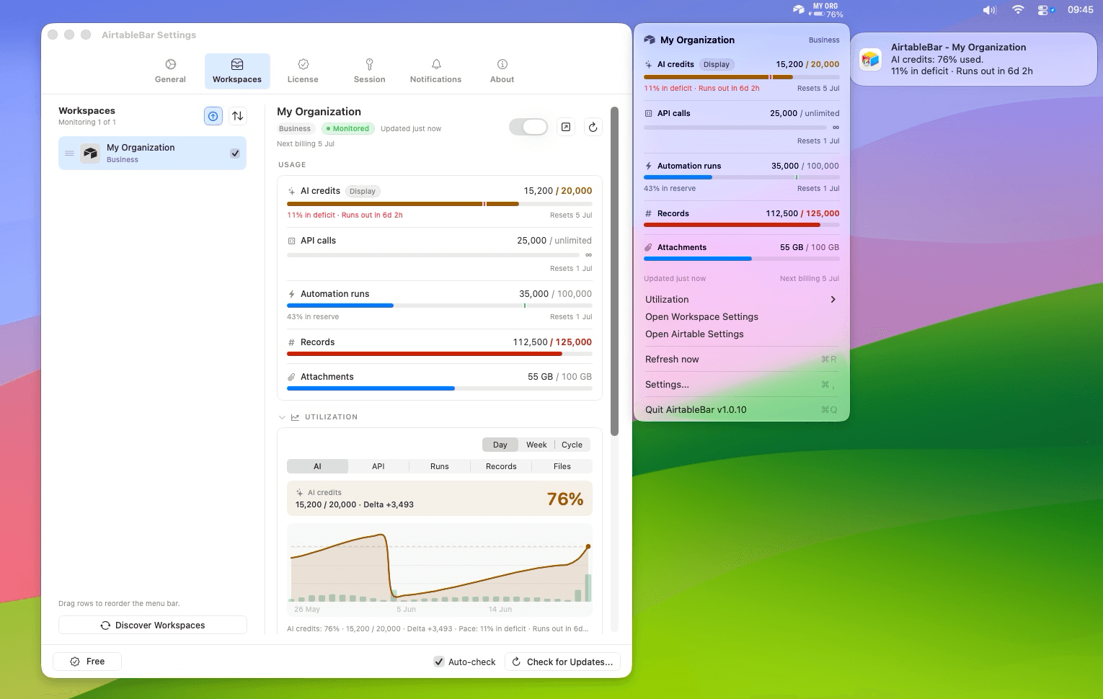
Task: Click the menu bar volume icon
Action: click(x=989, y=10)
